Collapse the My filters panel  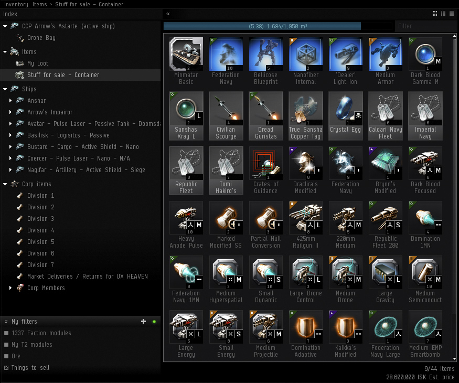[6, 322]
